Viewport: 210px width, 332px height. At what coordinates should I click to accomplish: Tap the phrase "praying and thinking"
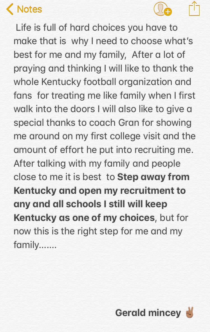57,69
